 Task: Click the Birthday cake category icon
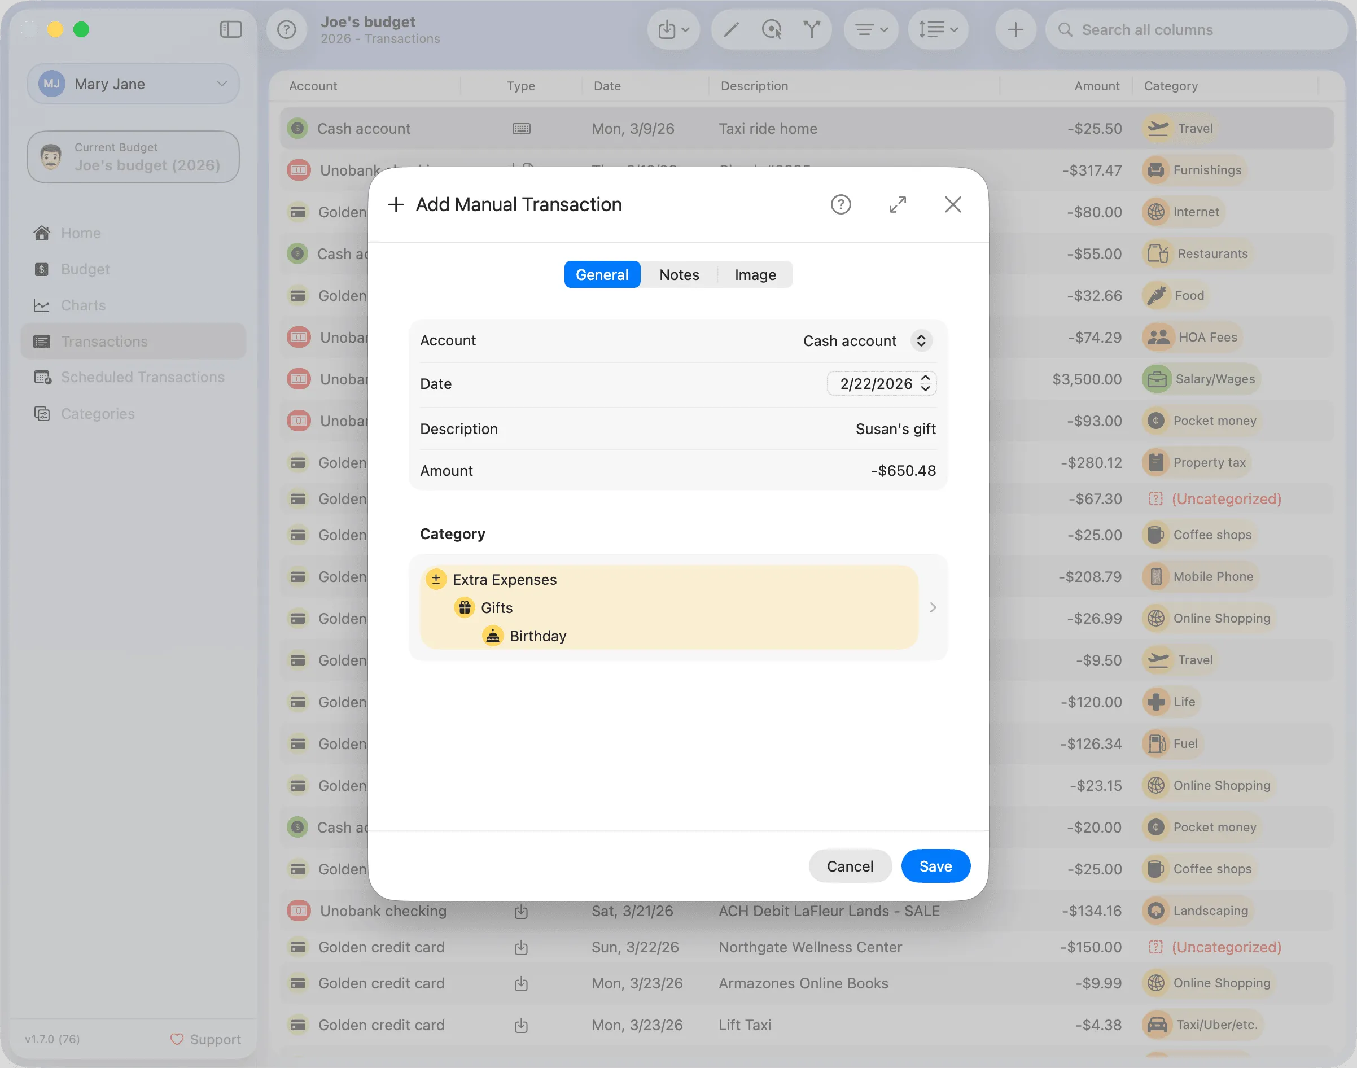pyautogui.click(x=493, y=636)
